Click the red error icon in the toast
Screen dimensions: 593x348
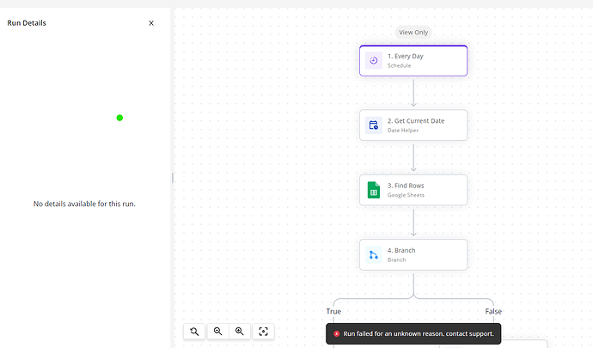coord(336,333)
